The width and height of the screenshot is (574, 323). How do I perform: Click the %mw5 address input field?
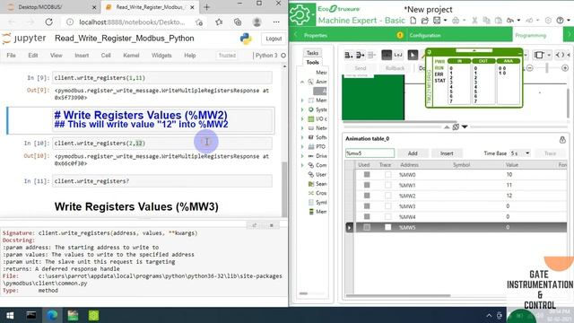(370, 153)
